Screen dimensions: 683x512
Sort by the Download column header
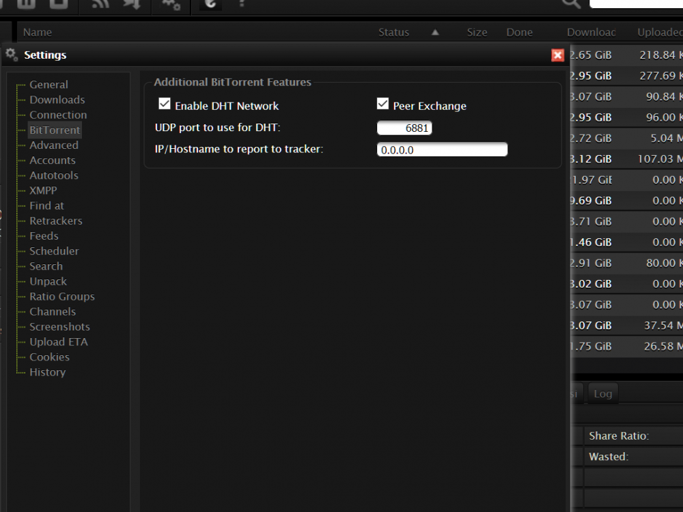[591, 32]
